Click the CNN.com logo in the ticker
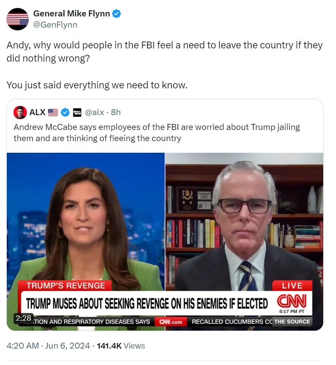336x365 pixels. tap(171, 322)
